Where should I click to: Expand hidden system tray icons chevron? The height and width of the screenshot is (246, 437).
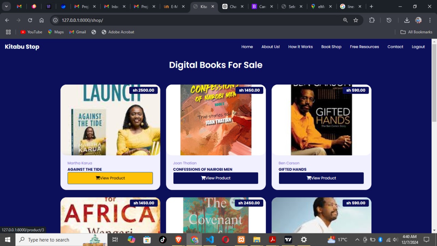(357, 239)
